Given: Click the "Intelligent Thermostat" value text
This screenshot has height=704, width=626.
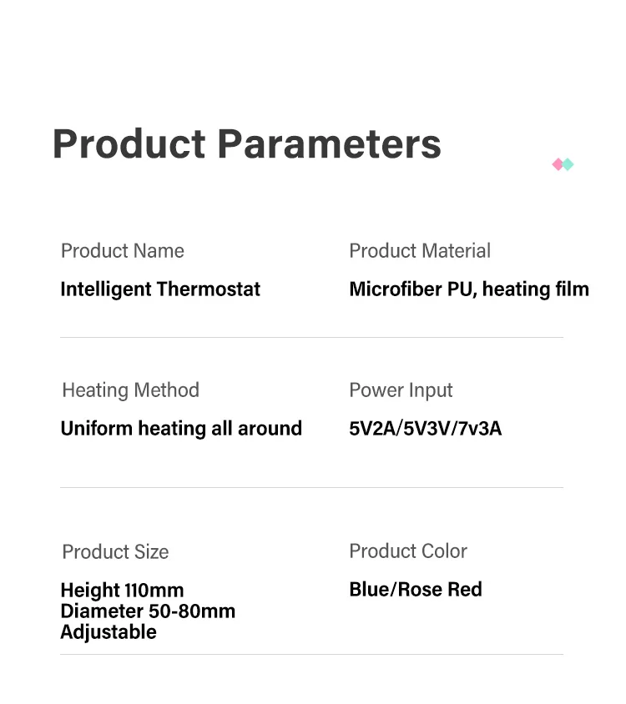Looking at the screenshot, I should 160,289.
